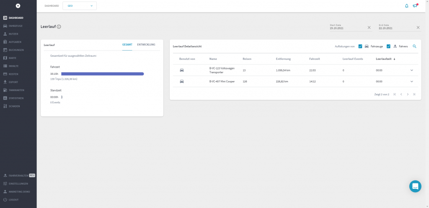Open Einstellungen settings
The image size is (429, 208).
16,183
